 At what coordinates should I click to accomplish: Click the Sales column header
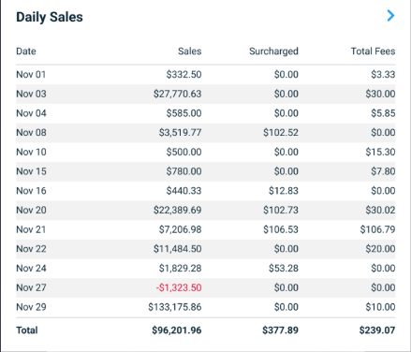click(190, 51)
